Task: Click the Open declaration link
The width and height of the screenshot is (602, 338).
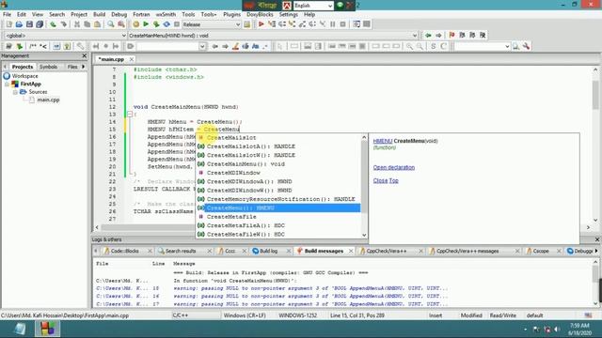Action: 394,167
